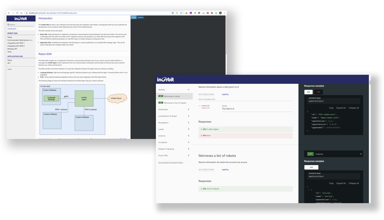Click the Search field in SDK docs sidebar

click(21, 24)
